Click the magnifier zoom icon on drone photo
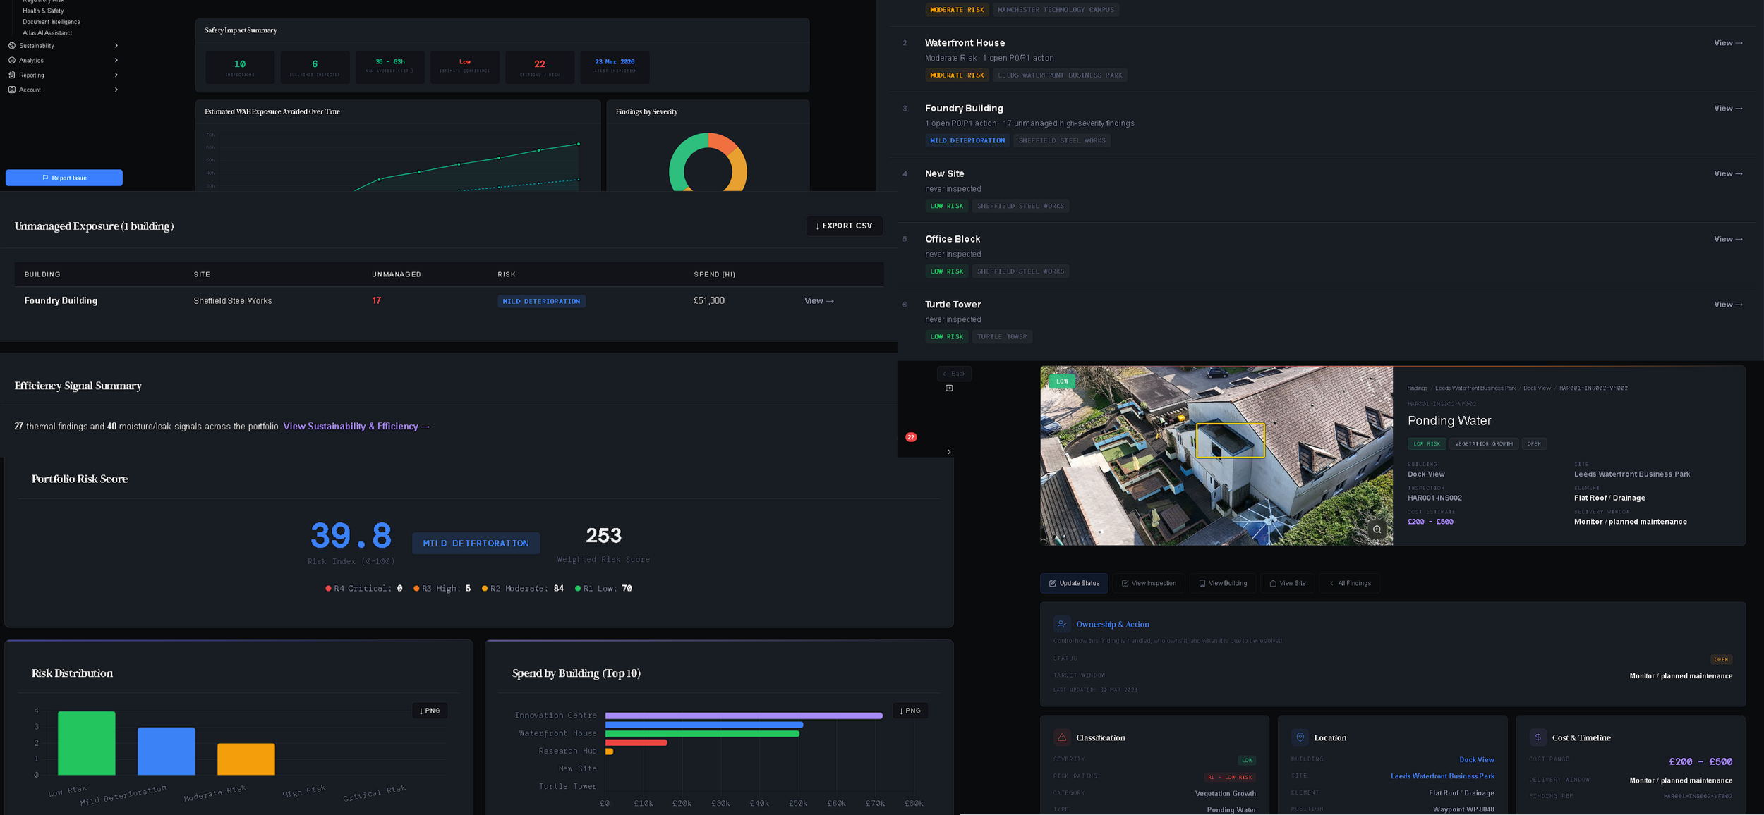1764x815 pixels. (x=1376, y=529)
